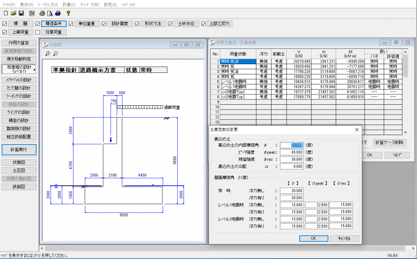Click the Print toolbar icon
The width and height of the screenshot is (417, 259).
point(42,13)
